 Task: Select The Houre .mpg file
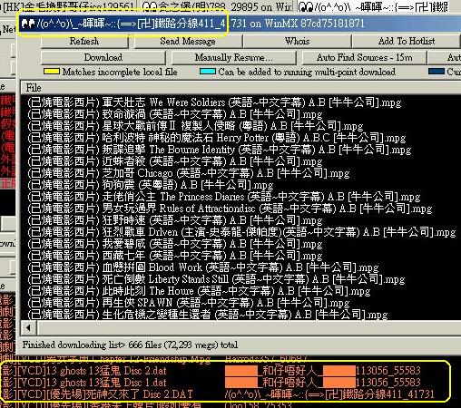click(199, 291)
